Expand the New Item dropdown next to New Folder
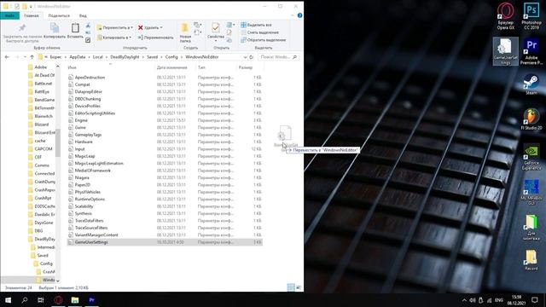The width and height of the screenshot is (546, 307). 198,25
